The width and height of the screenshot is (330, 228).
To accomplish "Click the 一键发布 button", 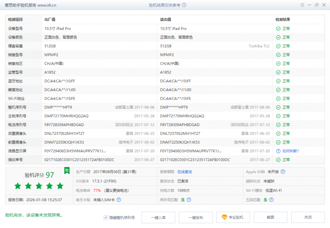I will click(196, 217).
